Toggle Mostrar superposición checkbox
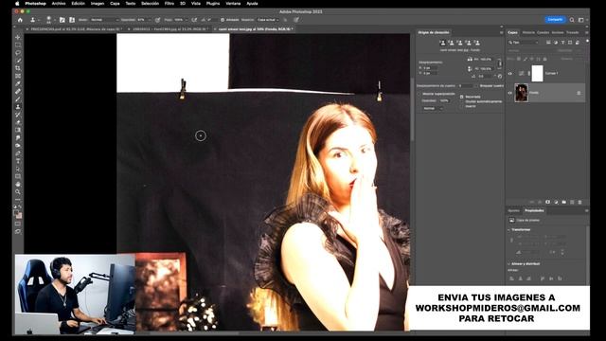The image size is (606, 341). (419, 94)
